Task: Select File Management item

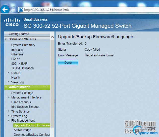Action: [23, 121]
